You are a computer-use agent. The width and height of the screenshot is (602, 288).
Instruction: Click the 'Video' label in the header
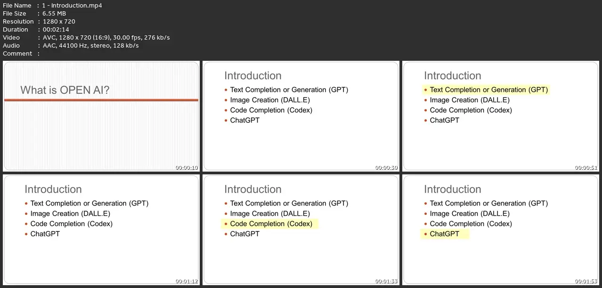(11, 38)
